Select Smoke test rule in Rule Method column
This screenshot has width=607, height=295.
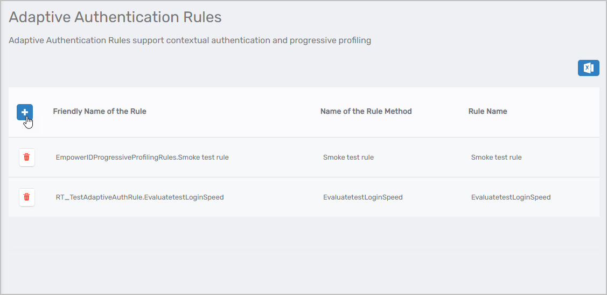348,157
